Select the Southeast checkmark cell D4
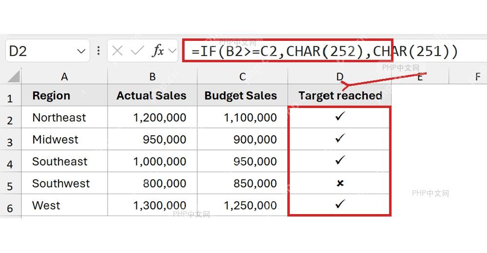 pos(339,162)
